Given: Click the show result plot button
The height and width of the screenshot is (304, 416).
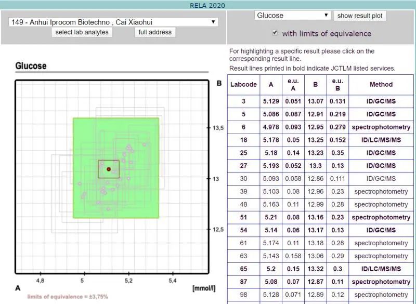Looking at the screenshot, I should [x=360, y=16].
